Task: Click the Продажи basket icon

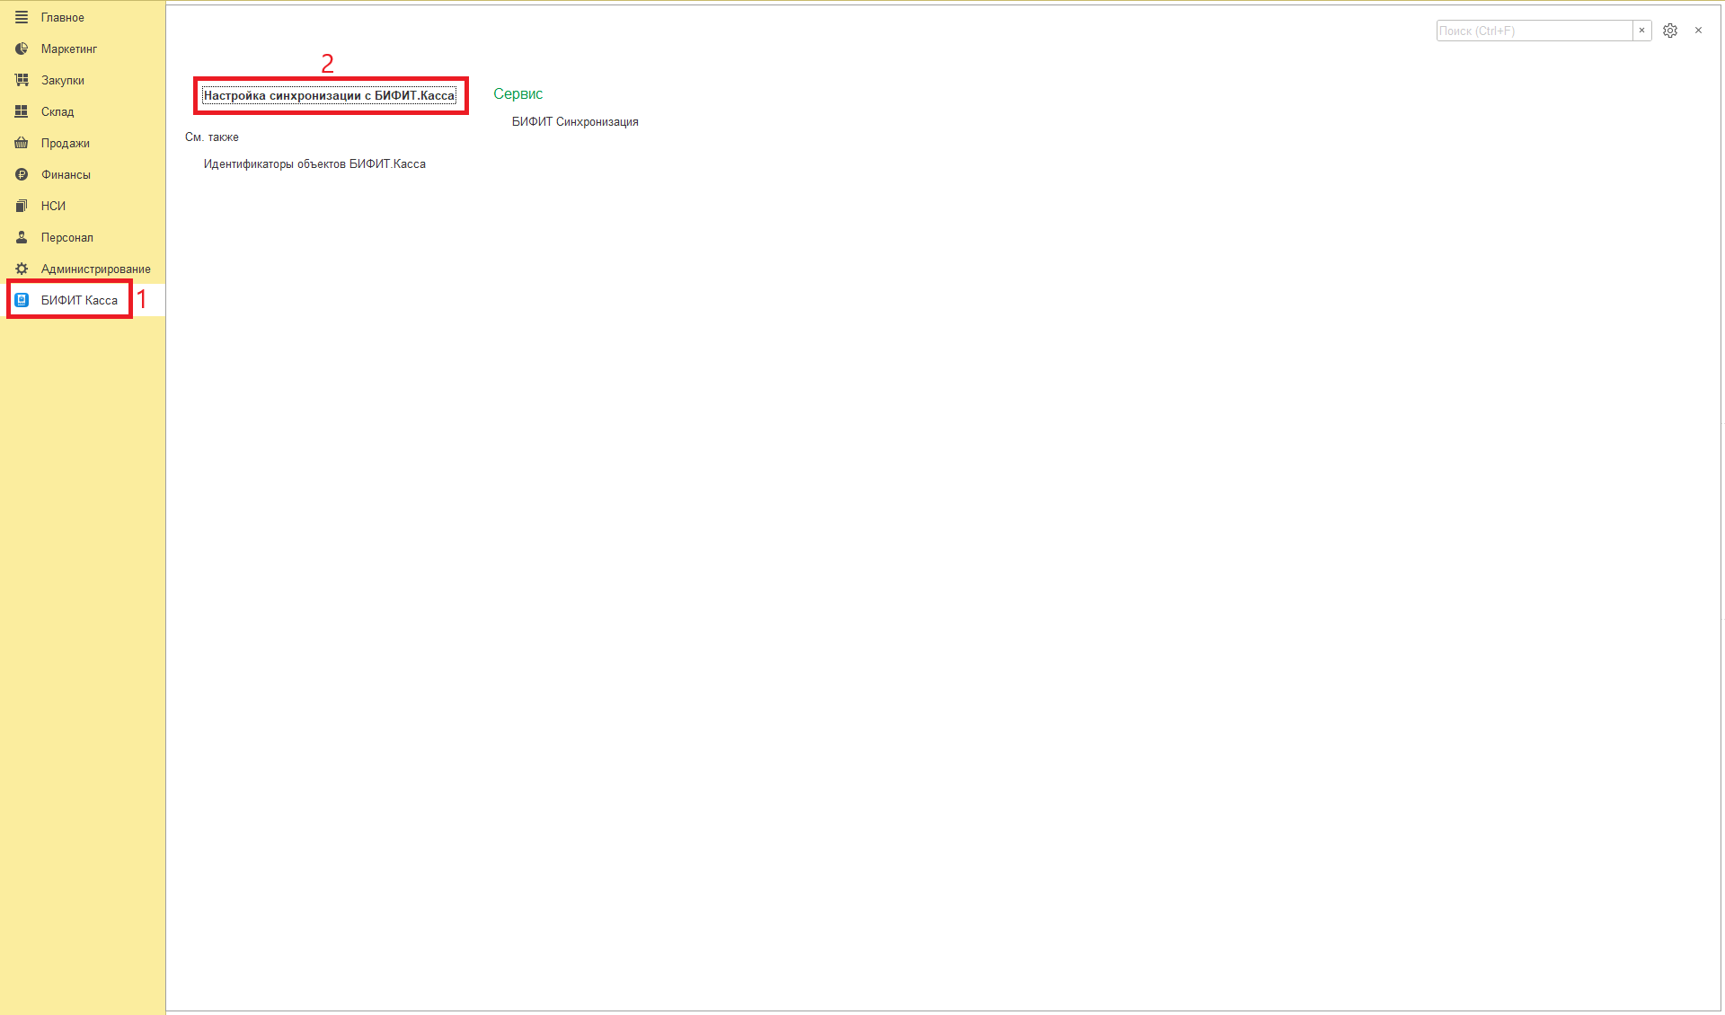Action: (x=22, y=143)
